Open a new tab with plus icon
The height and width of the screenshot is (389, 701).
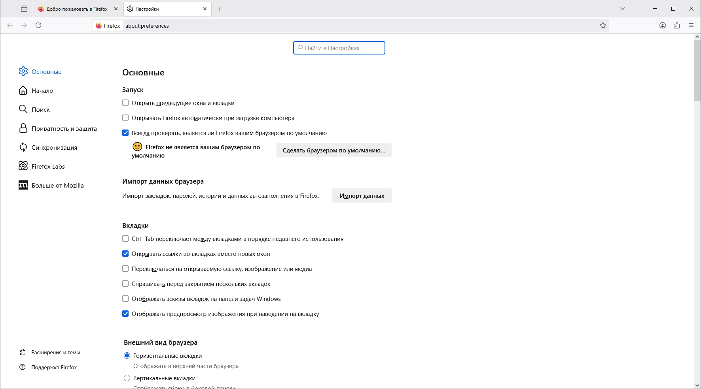[220, 9]
